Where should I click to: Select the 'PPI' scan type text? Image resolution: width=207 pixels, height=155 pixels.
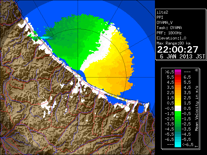click(x=160, y=17)
